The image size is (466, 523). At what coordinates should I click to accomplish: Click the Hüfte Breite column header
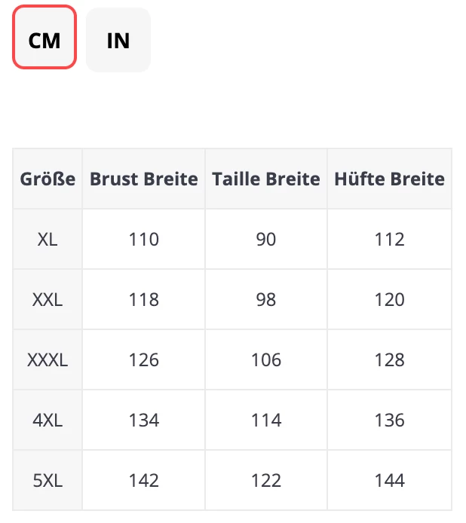pos(389,179)
